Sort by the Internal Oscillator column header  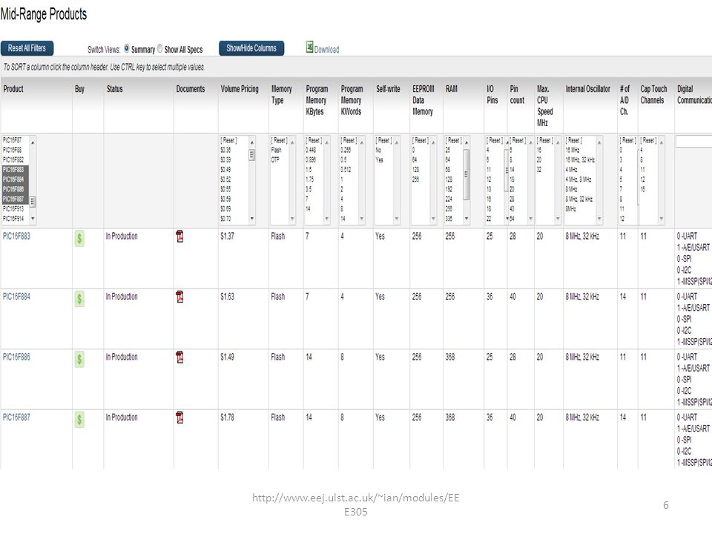[x=587, y=89]
